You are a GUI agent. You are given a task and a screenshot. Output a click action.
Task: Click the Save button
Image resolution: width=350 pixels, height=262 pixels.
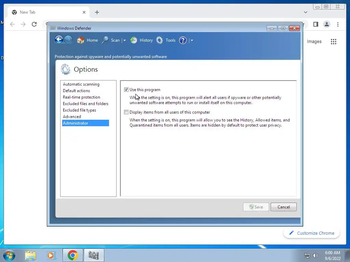pos(256,207)
